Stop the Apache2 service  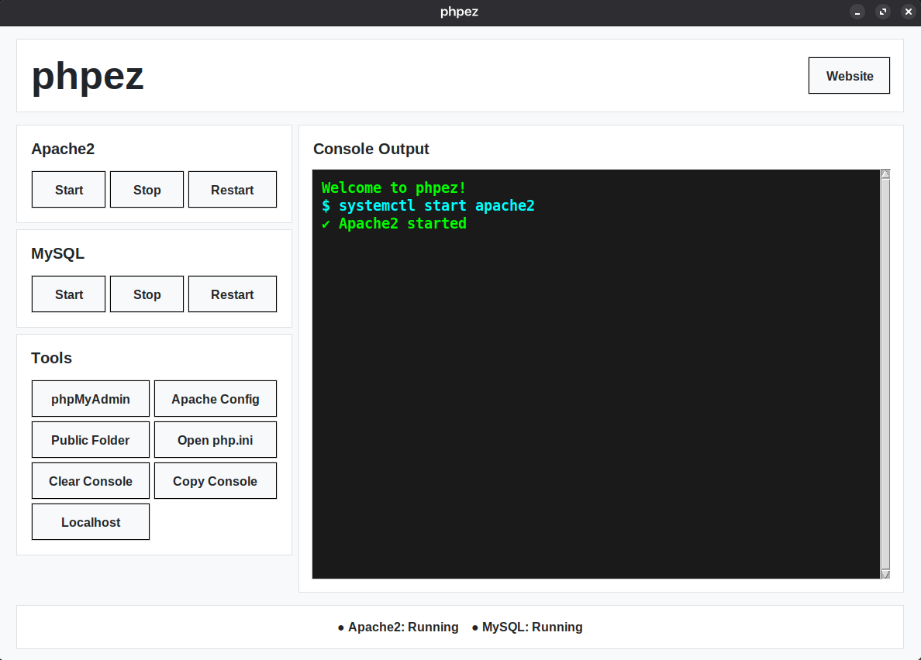pyautogui.click(x=147, y=189)
